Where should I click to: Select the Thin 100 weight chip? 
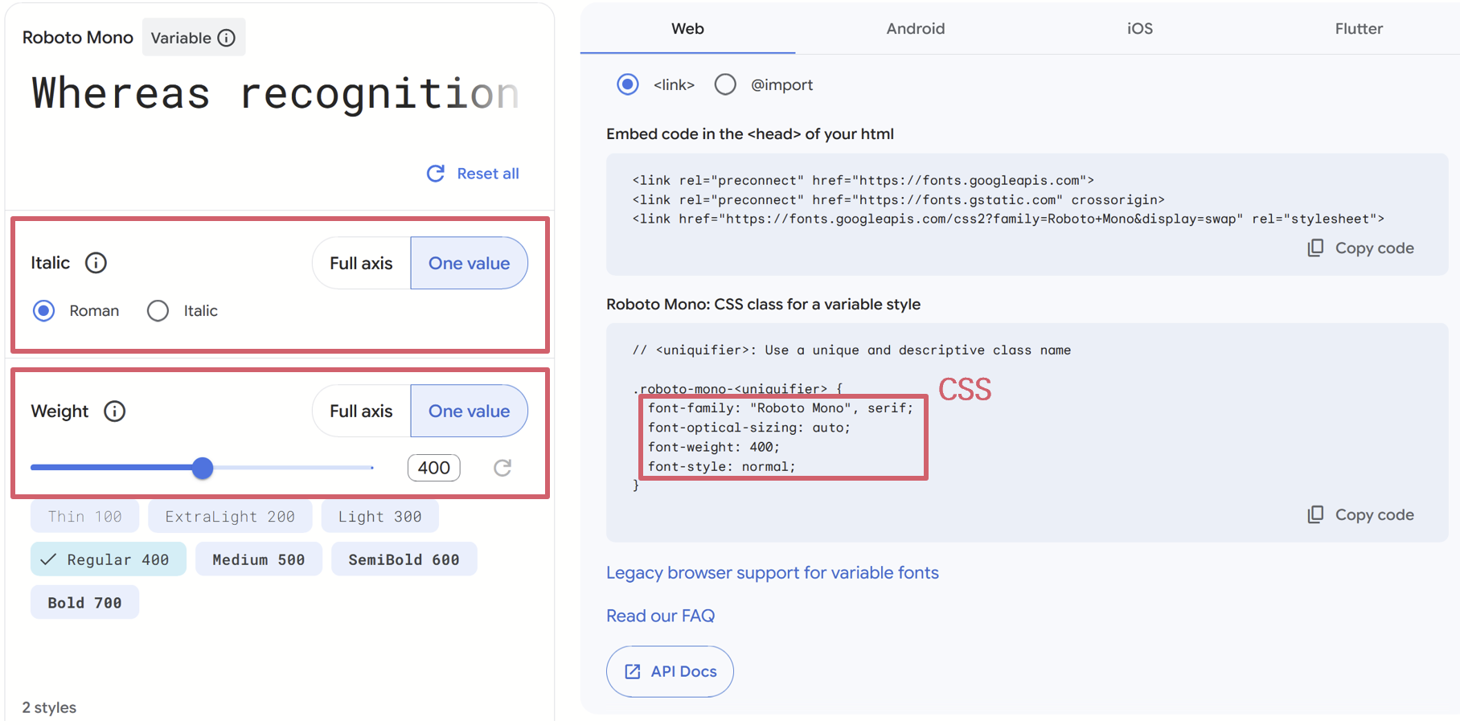click(x=84, y=516)
